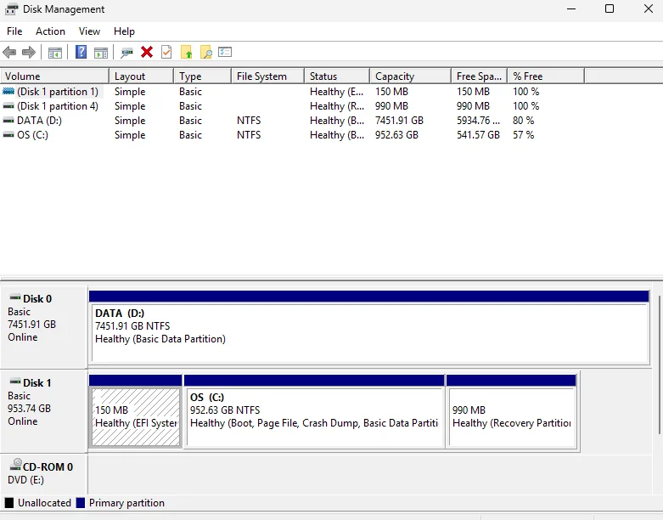Sort by the % Free column header
This screenshot has width=663, height=520.
pyautogui.click(x=546, y=76)
